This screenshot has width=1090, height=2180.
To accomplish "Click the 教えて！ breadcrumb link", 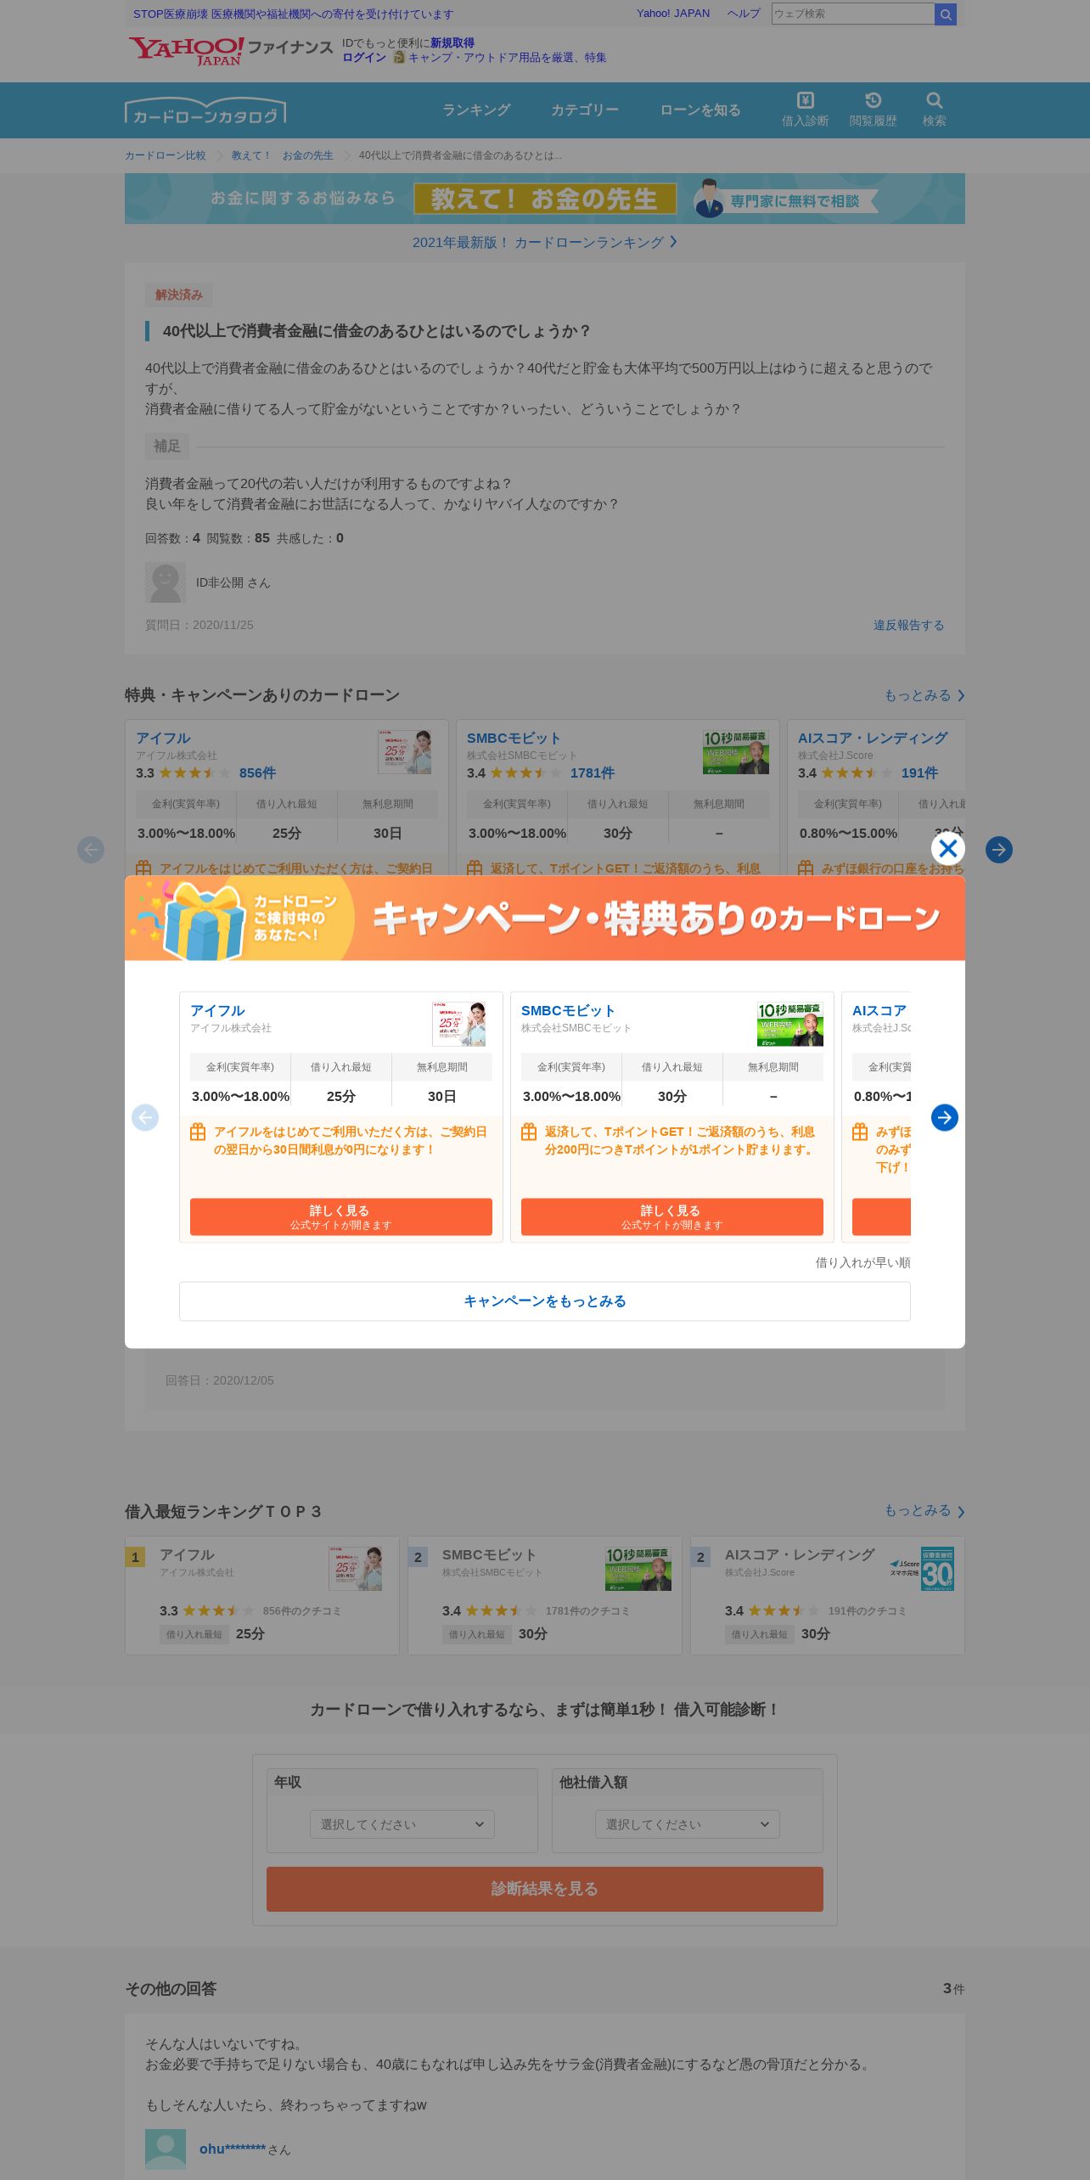I will point(250,155).
